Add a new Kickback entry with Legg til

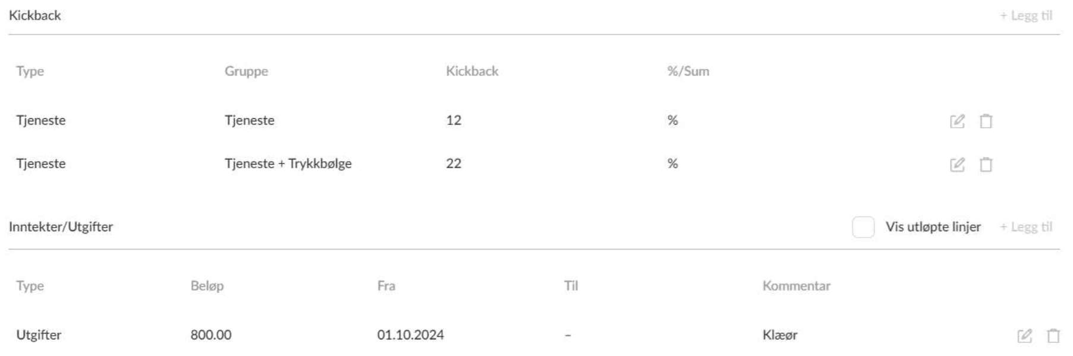point(1026,15)
